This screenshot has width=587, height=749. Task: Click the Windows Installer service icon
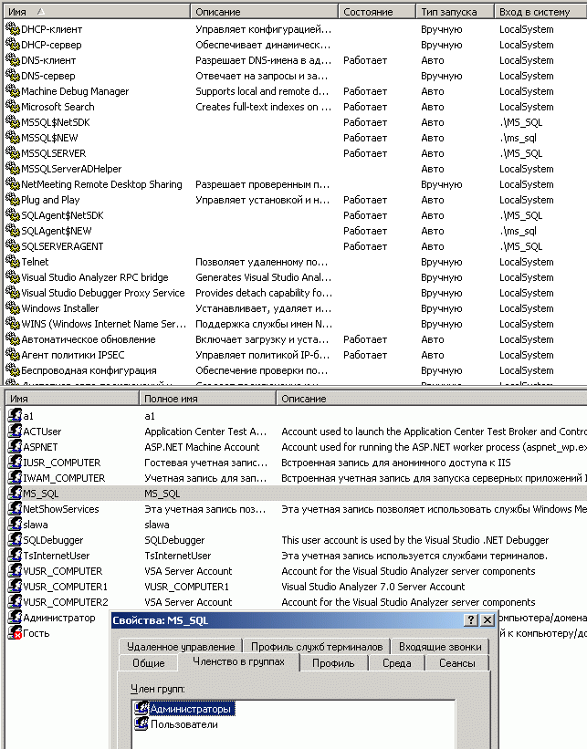click(x=13, y=308)
